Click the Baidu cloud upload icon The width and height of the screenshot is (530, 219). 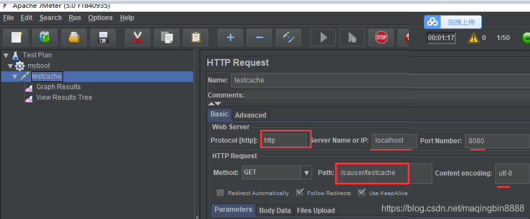point(432,22)
